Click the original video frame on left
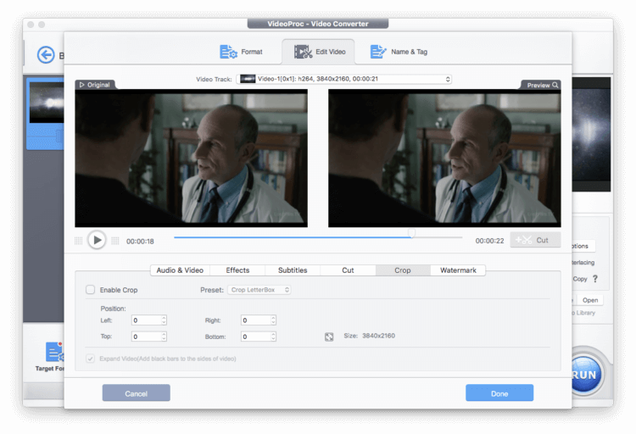 [191, 159]
